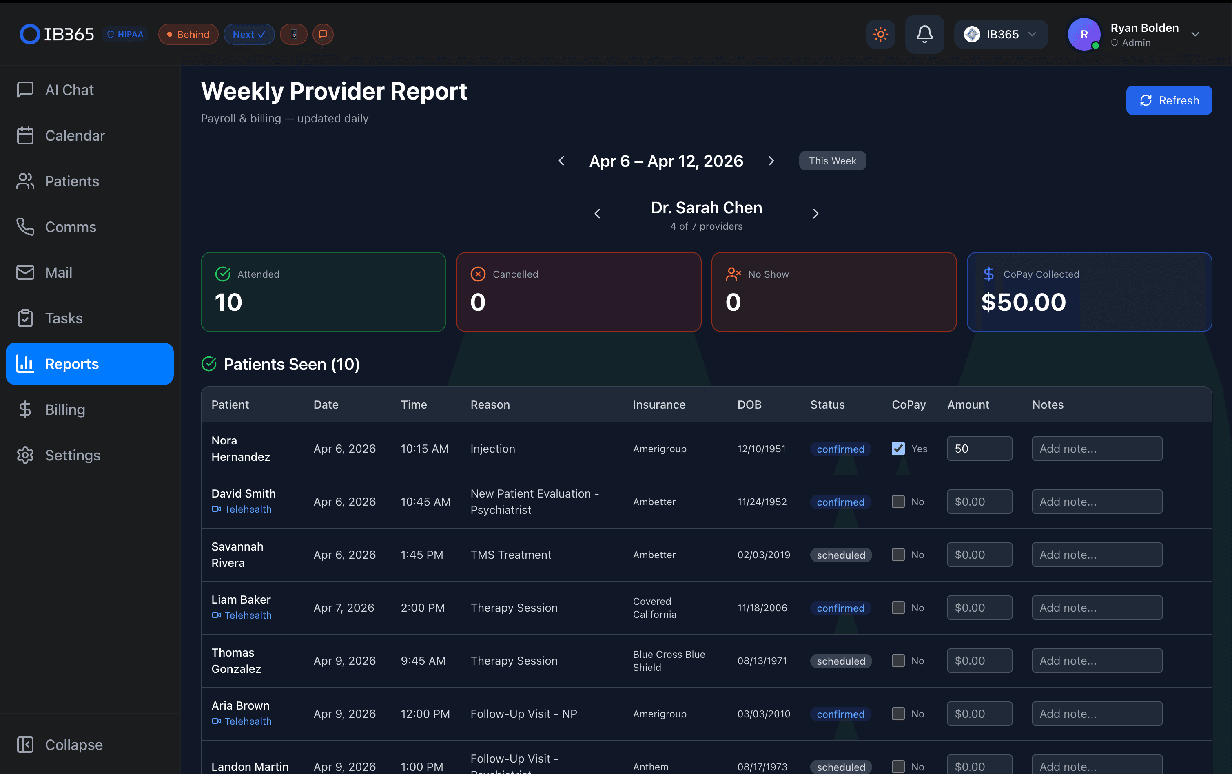Enable CoPay for Liam Baker's session

pyautogui.click(x=897, y=608)
